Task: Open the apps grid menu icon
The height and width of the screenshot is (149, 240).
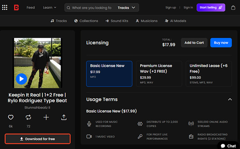Action: 5,7
